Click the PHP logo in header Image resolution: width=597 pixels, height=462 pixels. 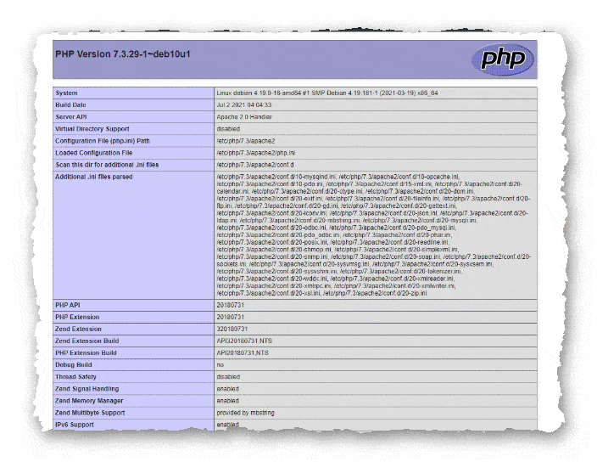(502, 59)
